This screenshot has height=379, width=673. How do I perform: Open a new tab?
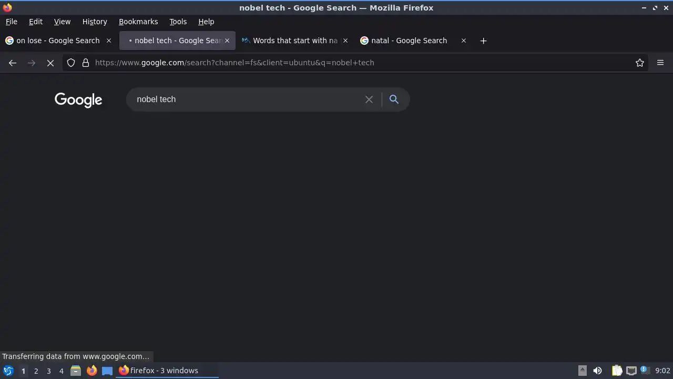click(x=483, y=41)
